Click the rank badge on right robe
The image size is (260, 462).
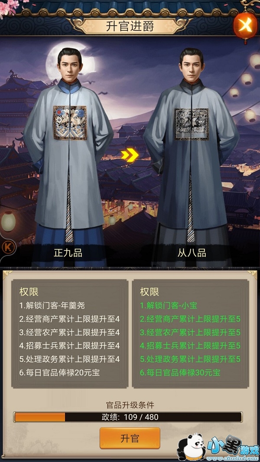coord(192,124)
